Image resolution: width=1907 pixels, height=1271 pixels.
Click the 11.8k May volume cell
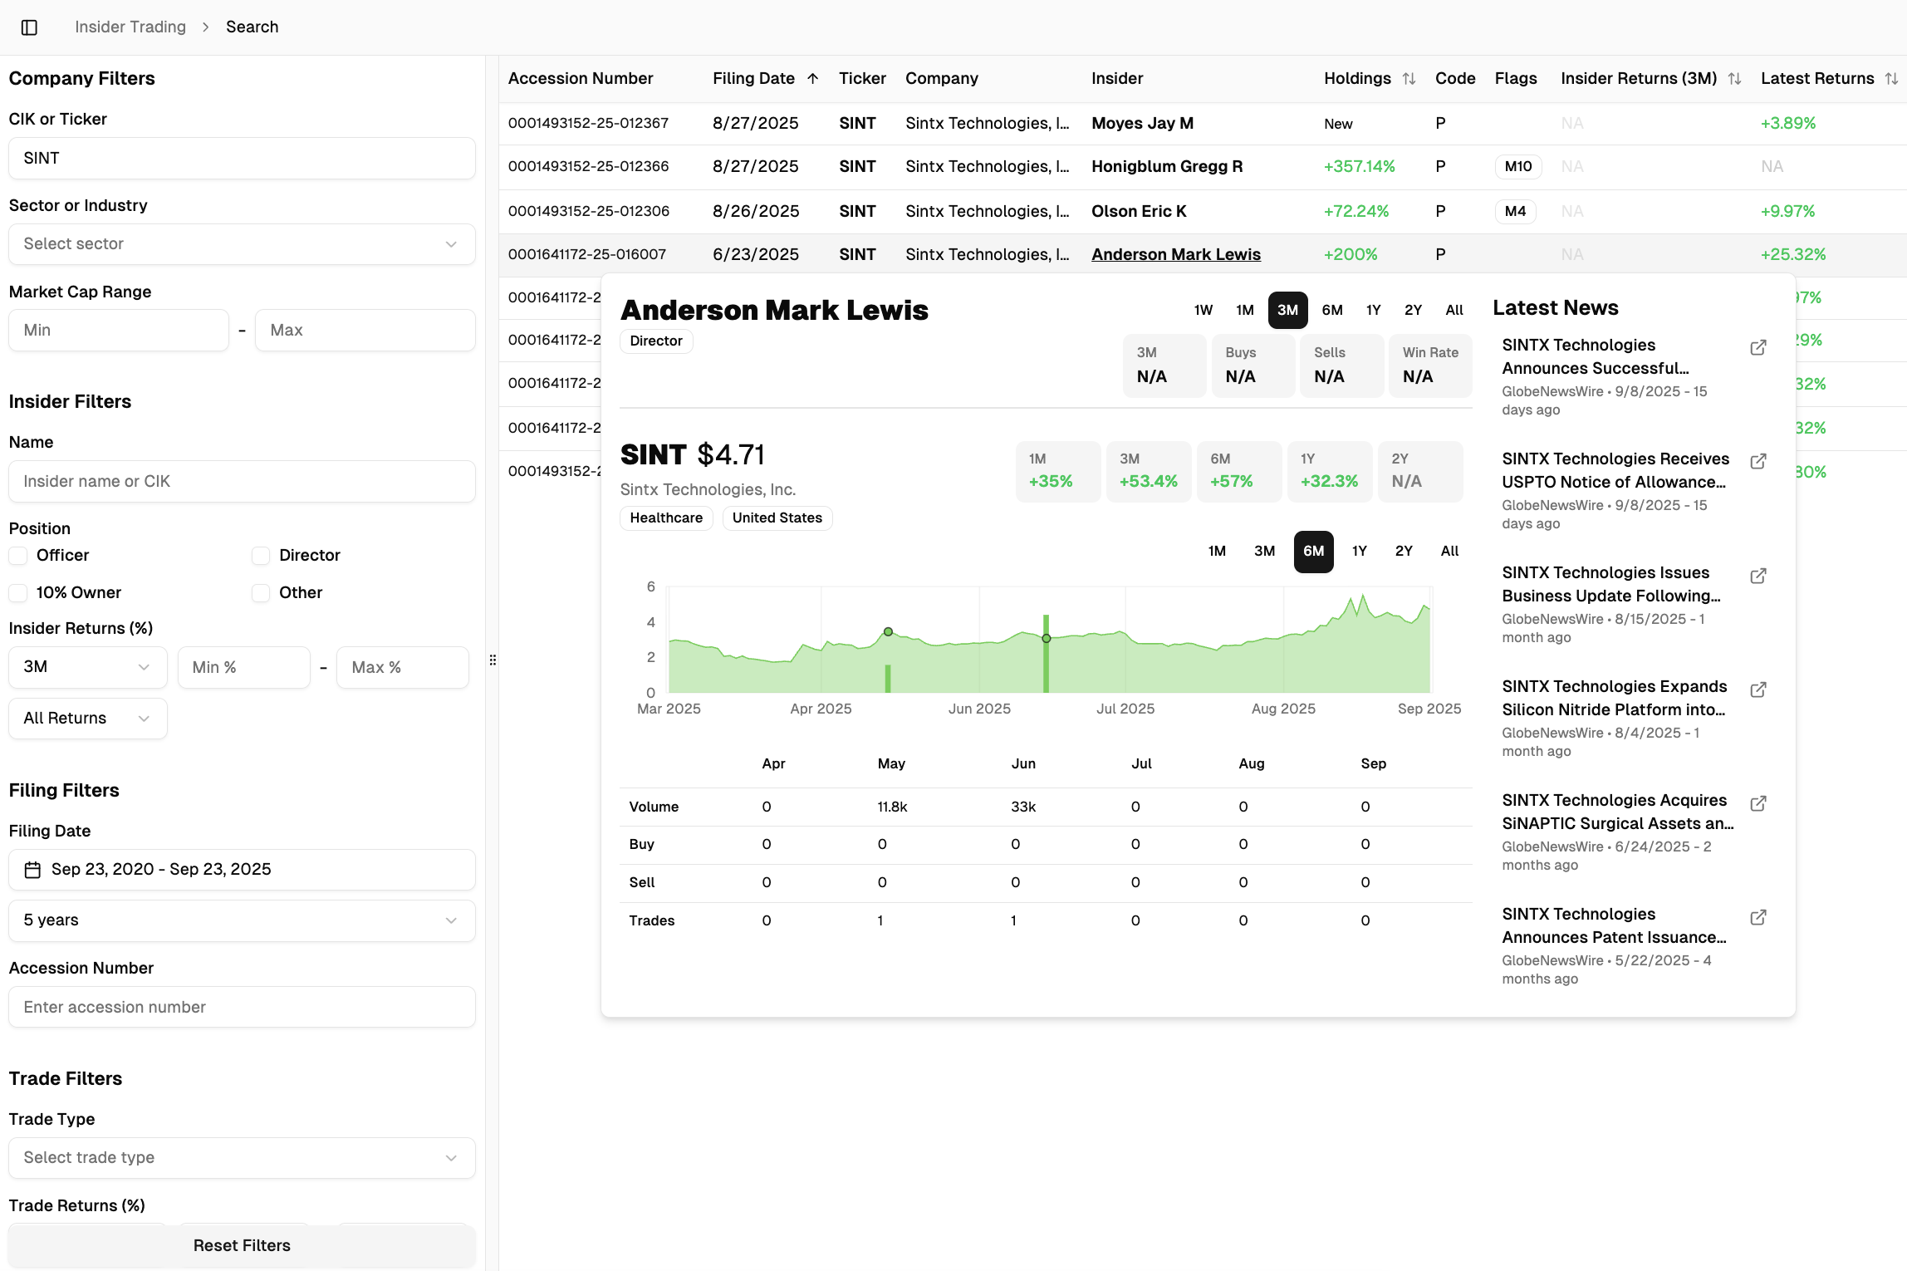[892, 807]
